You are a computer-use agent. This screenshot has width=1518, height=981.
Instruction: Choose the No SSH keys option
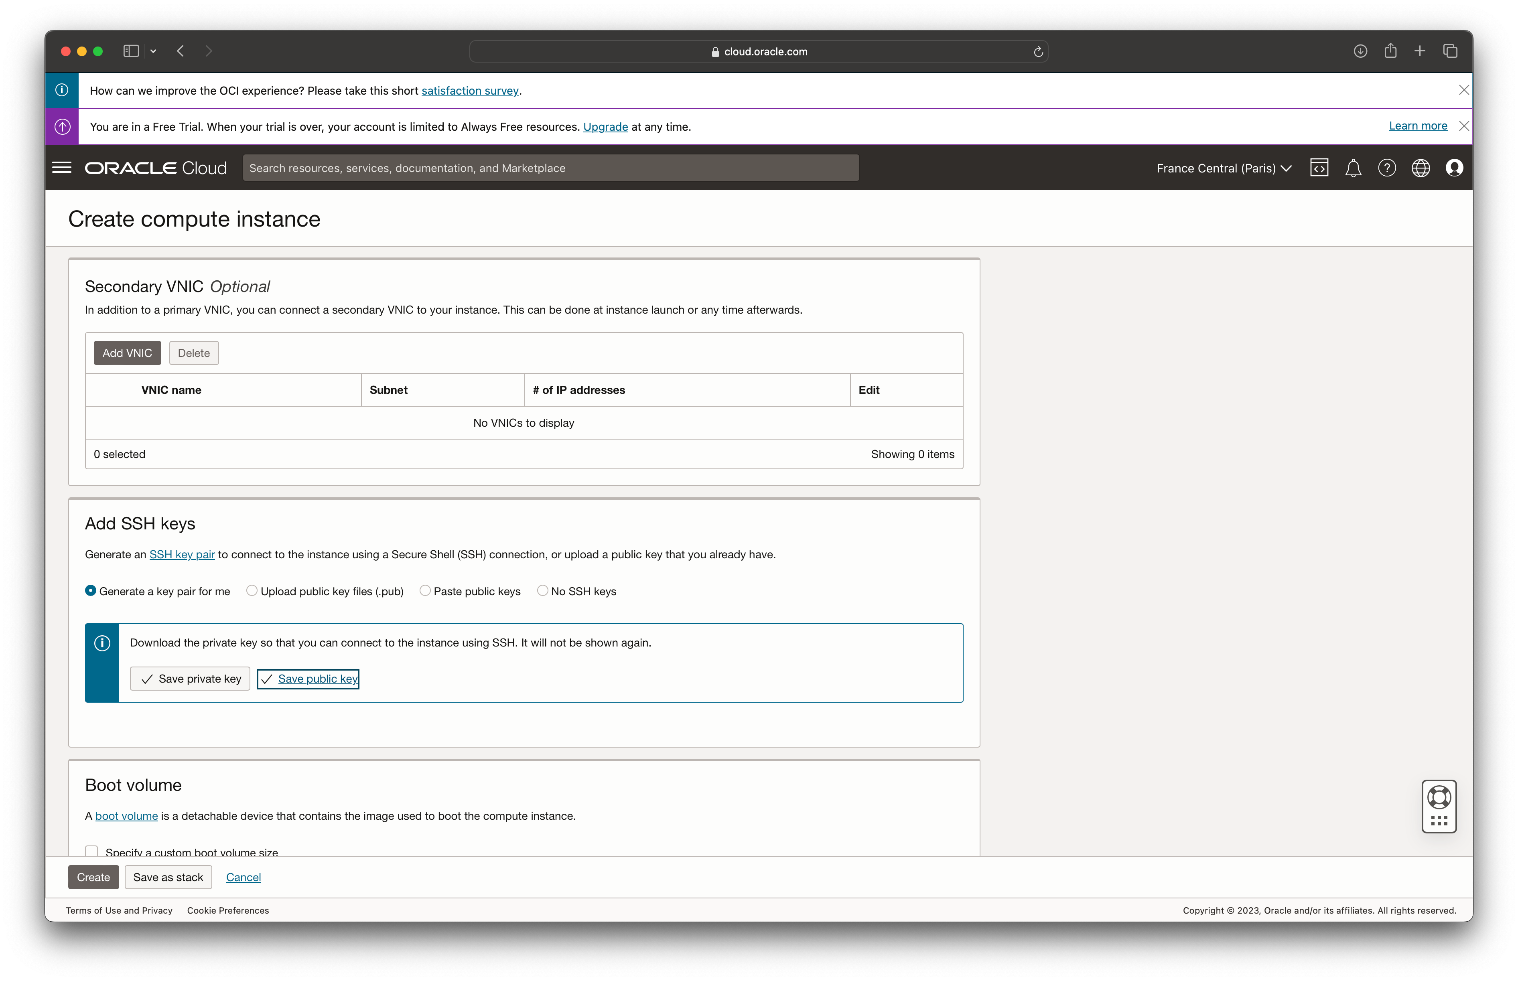[543, 590]
